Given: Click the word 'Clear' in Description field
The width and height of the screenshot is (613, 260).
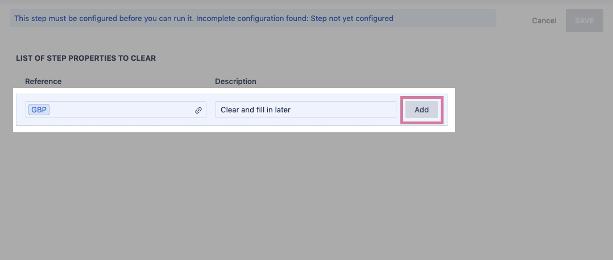Looking at the screenshot, I should click(x=230, y=110).
